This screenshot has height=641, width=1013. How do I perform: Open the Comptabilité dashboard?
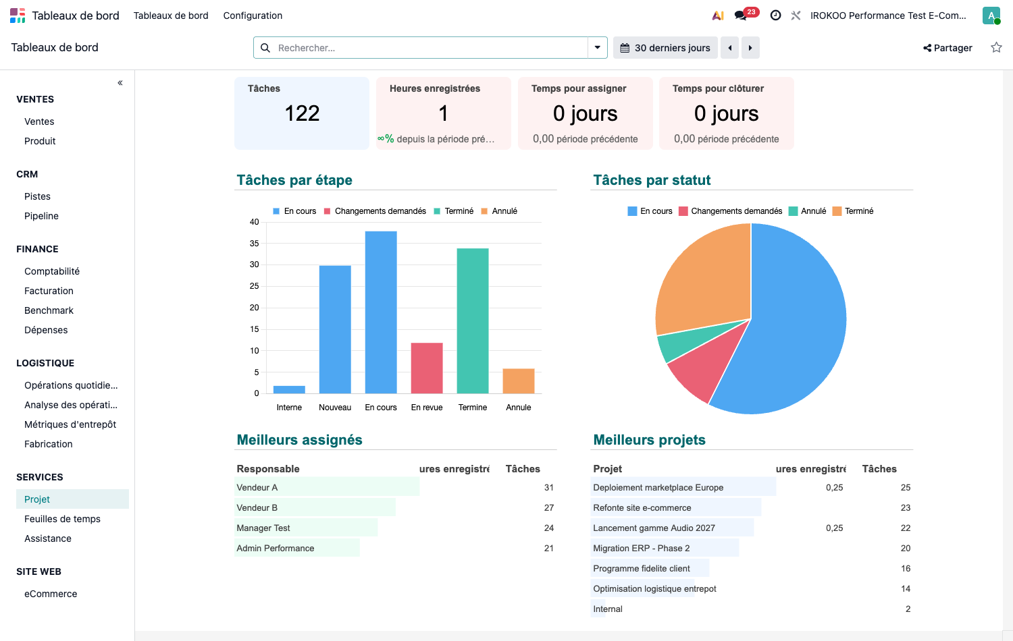pyautogui.click(x=52, y=271)
